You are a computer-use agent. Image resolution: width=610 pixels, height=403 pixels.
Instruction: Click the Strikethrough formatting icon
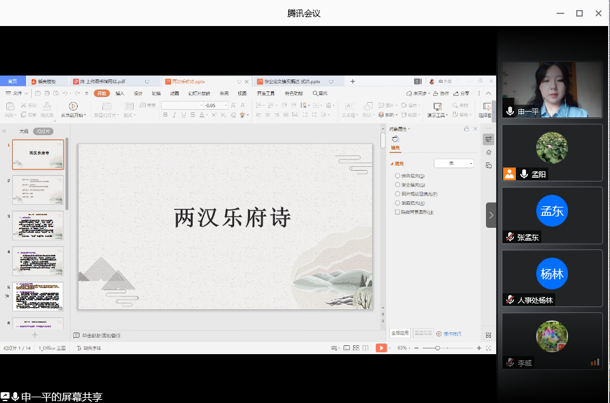point(193,115)
